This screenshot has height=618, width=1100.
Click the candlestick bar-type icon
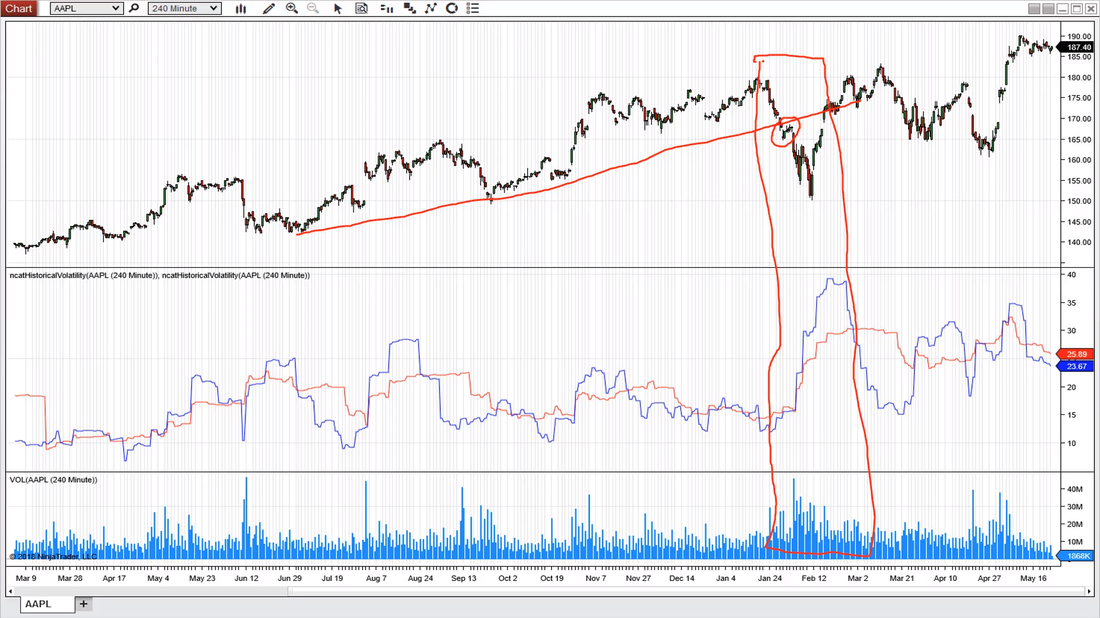tap(241, 8)
